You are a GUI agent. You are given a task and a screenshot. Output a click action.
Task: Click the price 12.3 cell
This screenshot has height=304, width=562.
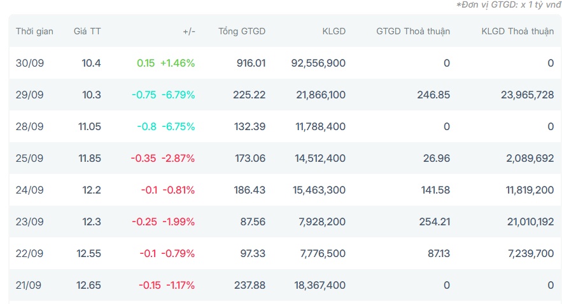point(92,222)
